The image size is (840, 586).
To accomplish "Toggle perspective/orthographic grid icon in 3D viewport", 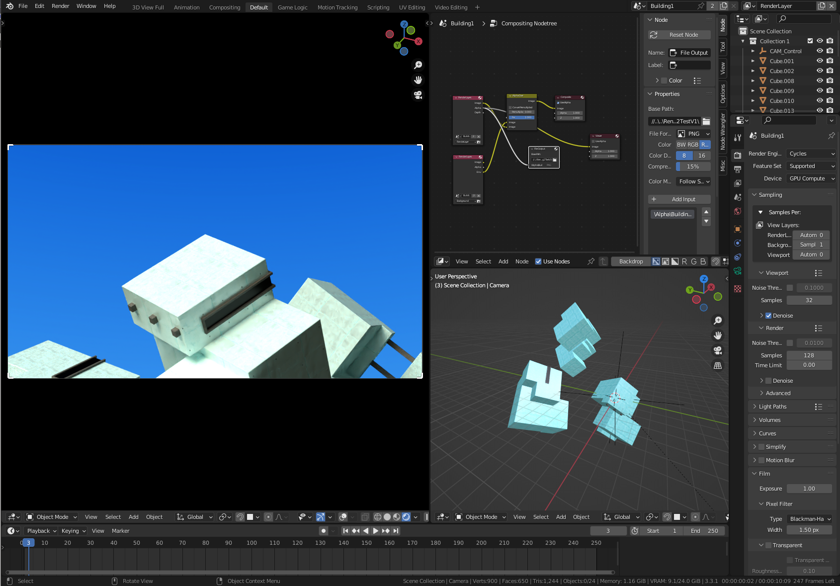I will click(x=718, y=365).
